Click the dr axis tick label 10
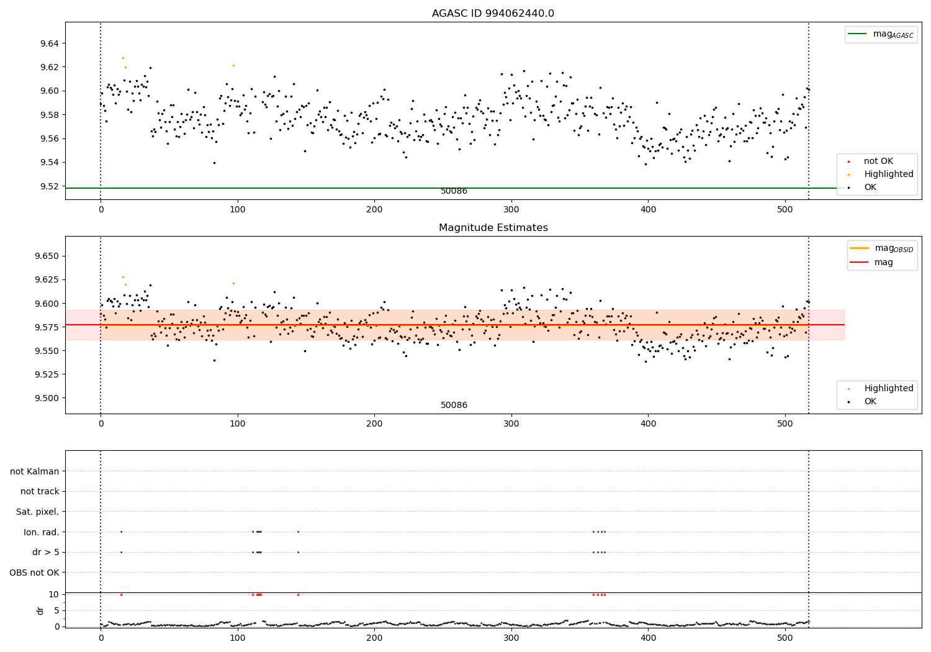 click(x=55, y=594)
